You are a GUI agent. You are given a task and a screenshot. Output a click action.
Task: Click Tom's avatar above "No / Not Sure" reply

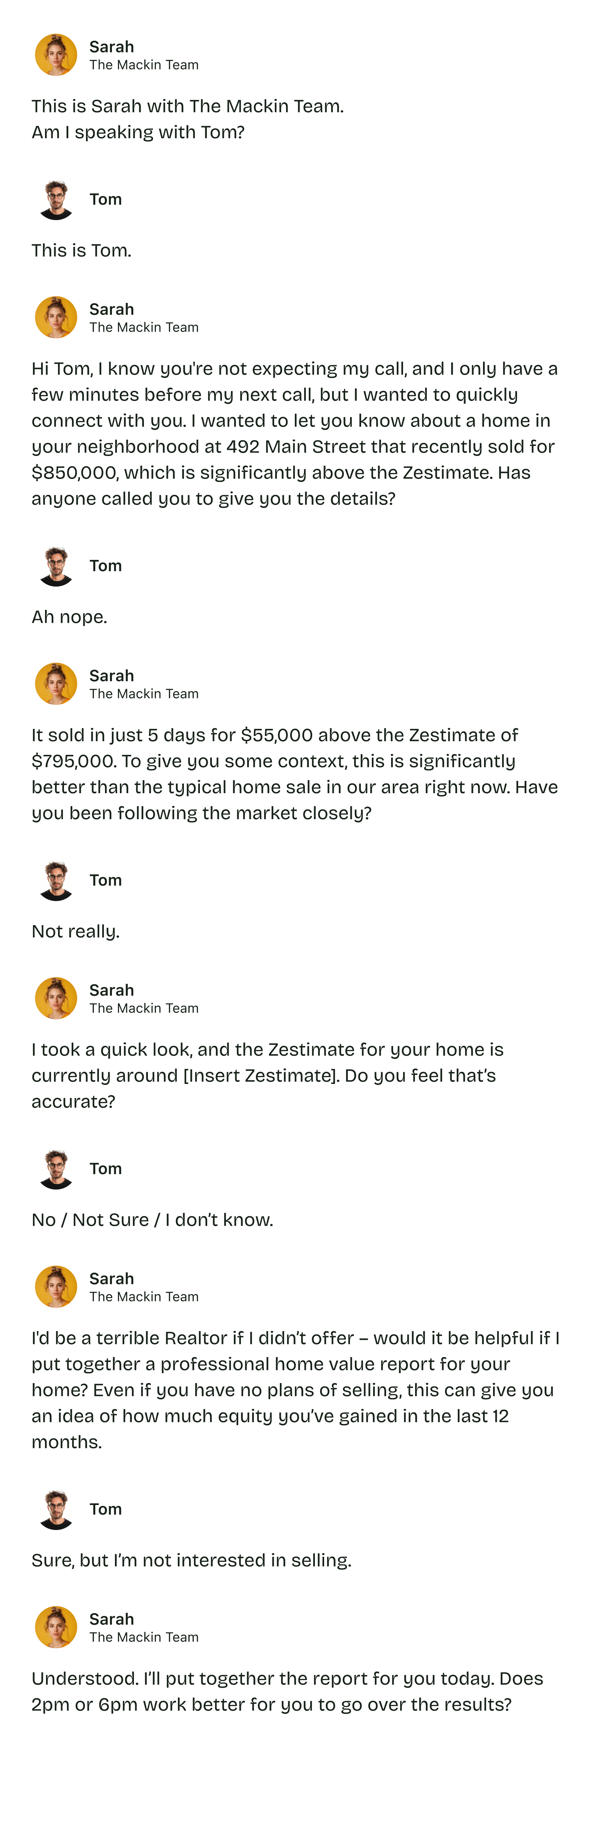tap(56, 1169)
